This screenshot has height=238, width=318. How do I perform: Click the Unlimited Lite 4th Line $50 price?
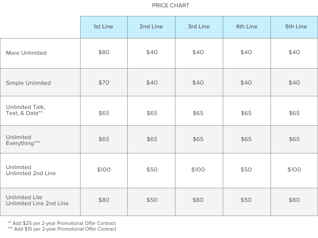[246, 200]
